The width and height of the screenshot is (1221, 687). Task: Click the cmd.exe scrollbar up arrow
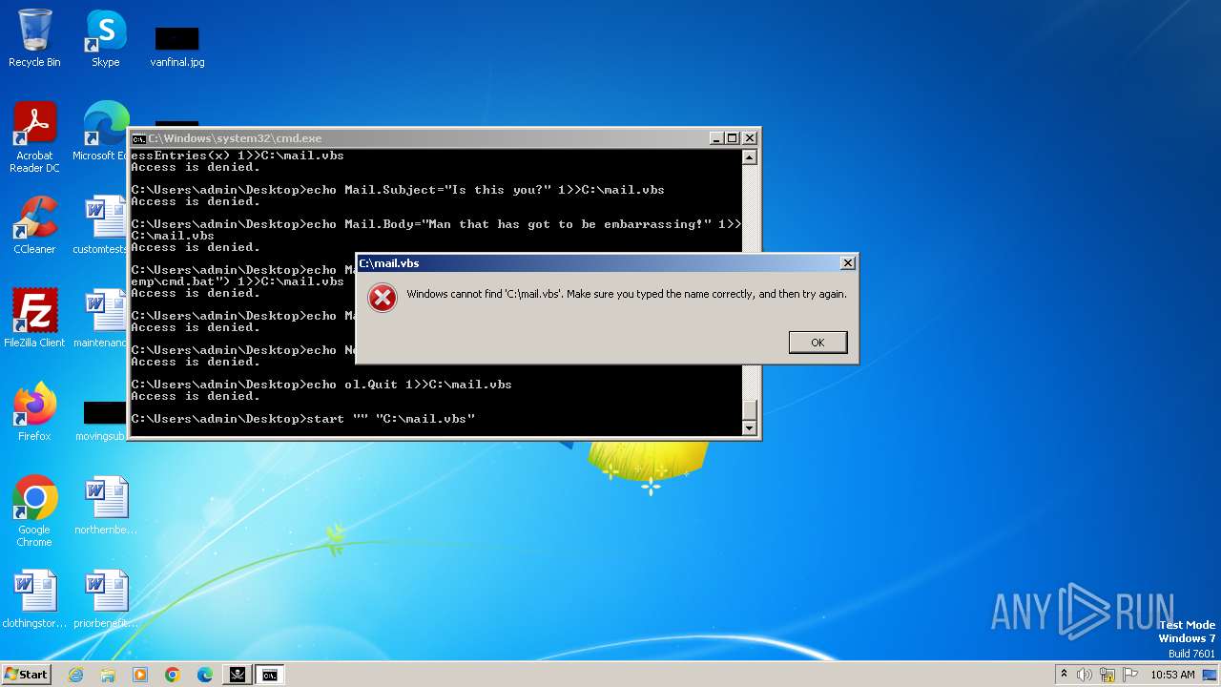750,157
